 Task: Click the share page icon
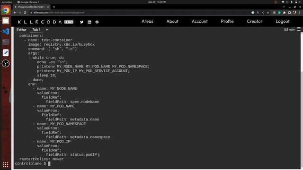tap(263, 13)
